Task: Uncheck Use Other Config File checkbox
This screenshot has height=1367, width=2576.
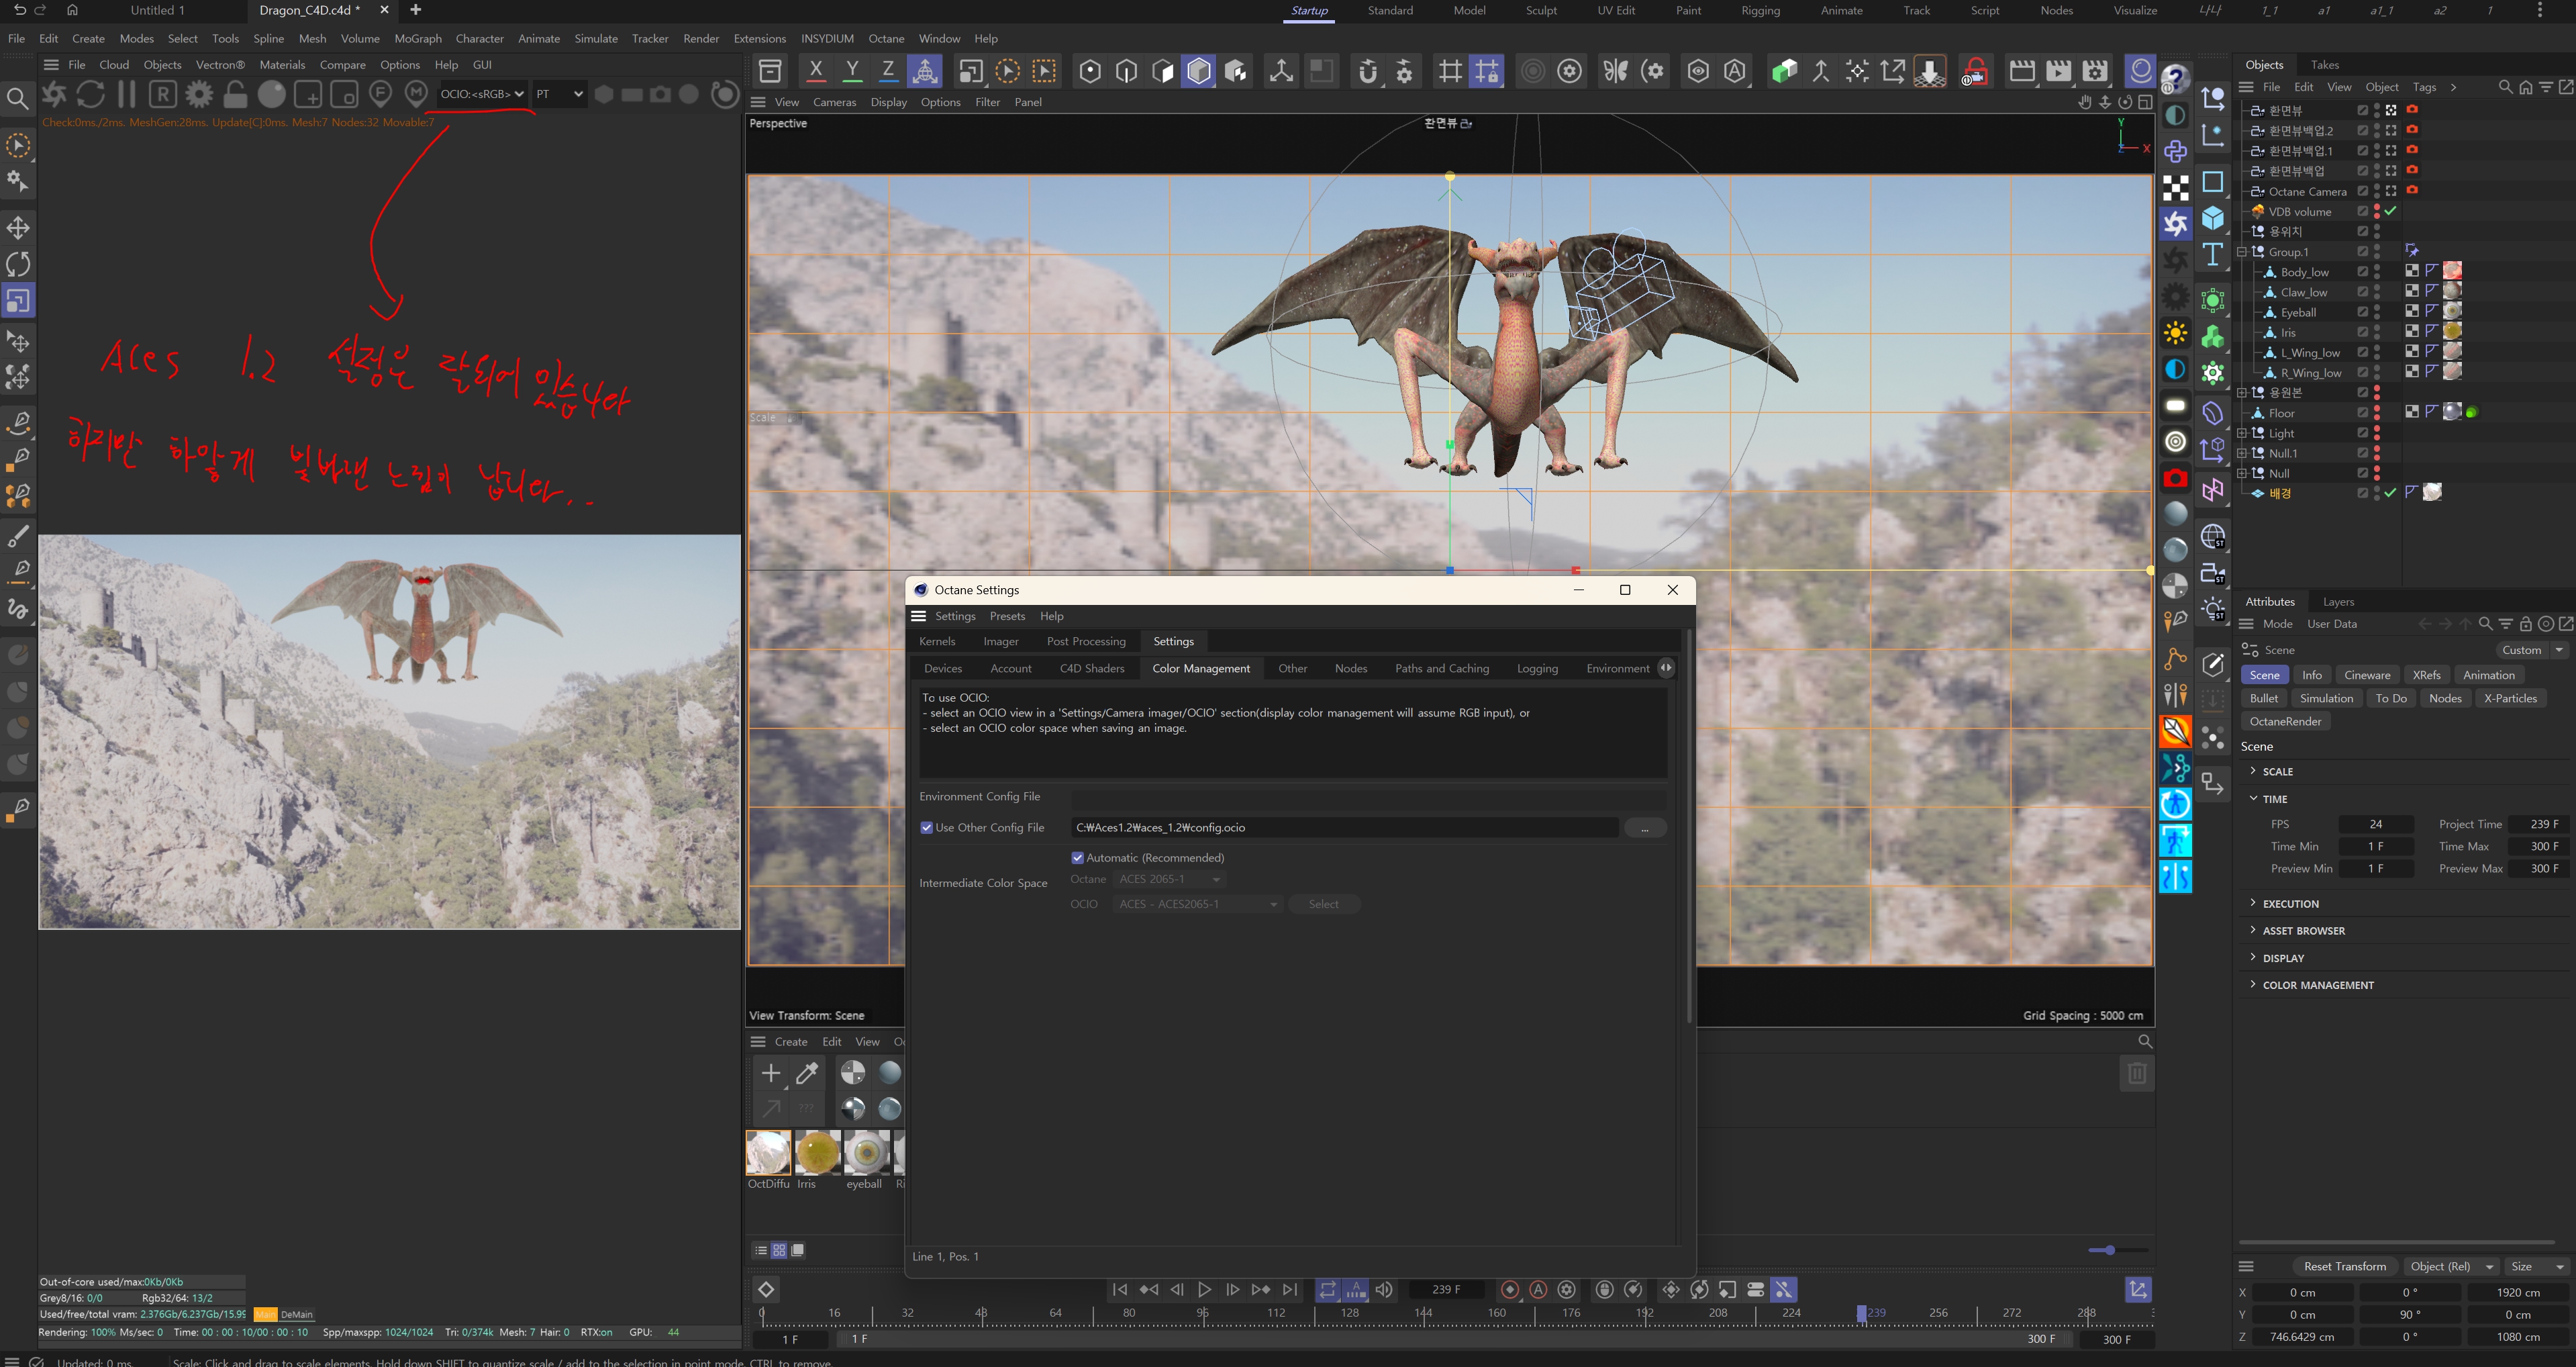Action: [x=926, y=828]
